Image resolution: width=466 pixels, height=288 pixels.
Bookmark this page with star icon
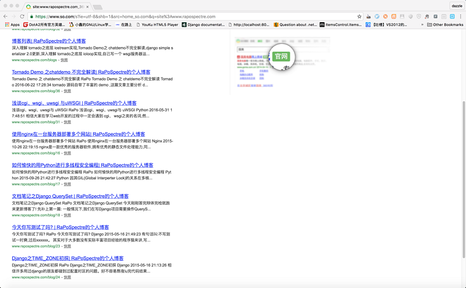(359, 17)
